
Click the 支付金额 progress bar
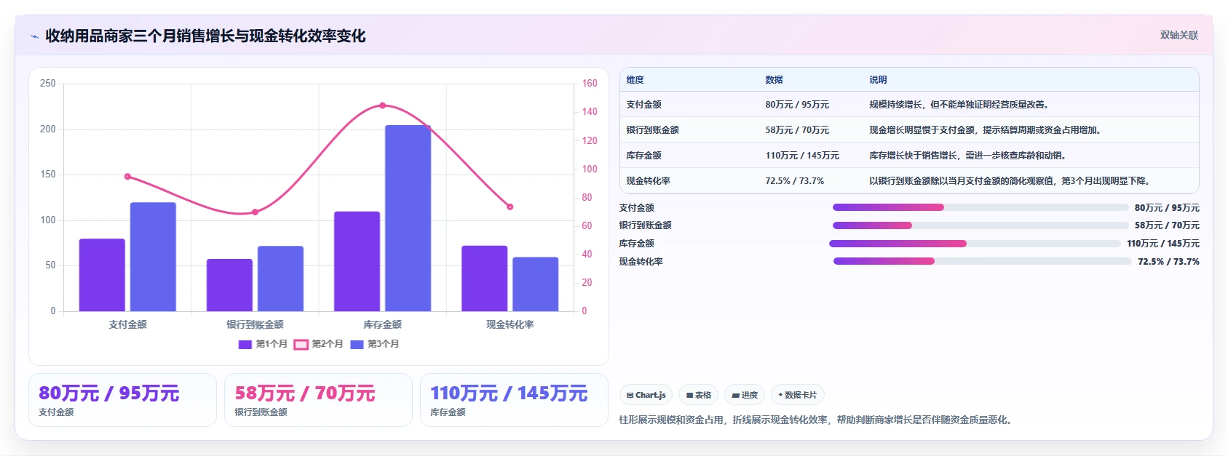click(x=980, y=207)
